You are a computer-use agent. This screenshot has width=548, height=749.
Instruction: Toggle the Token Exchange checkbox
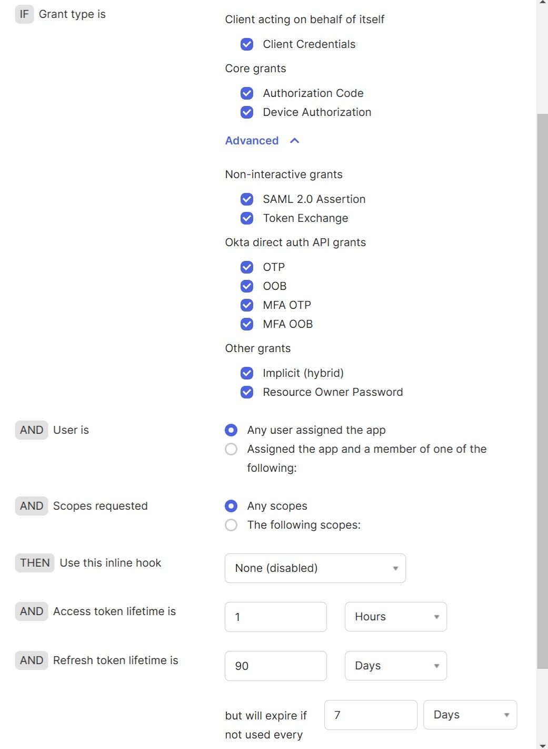click(x=247, y=218)
